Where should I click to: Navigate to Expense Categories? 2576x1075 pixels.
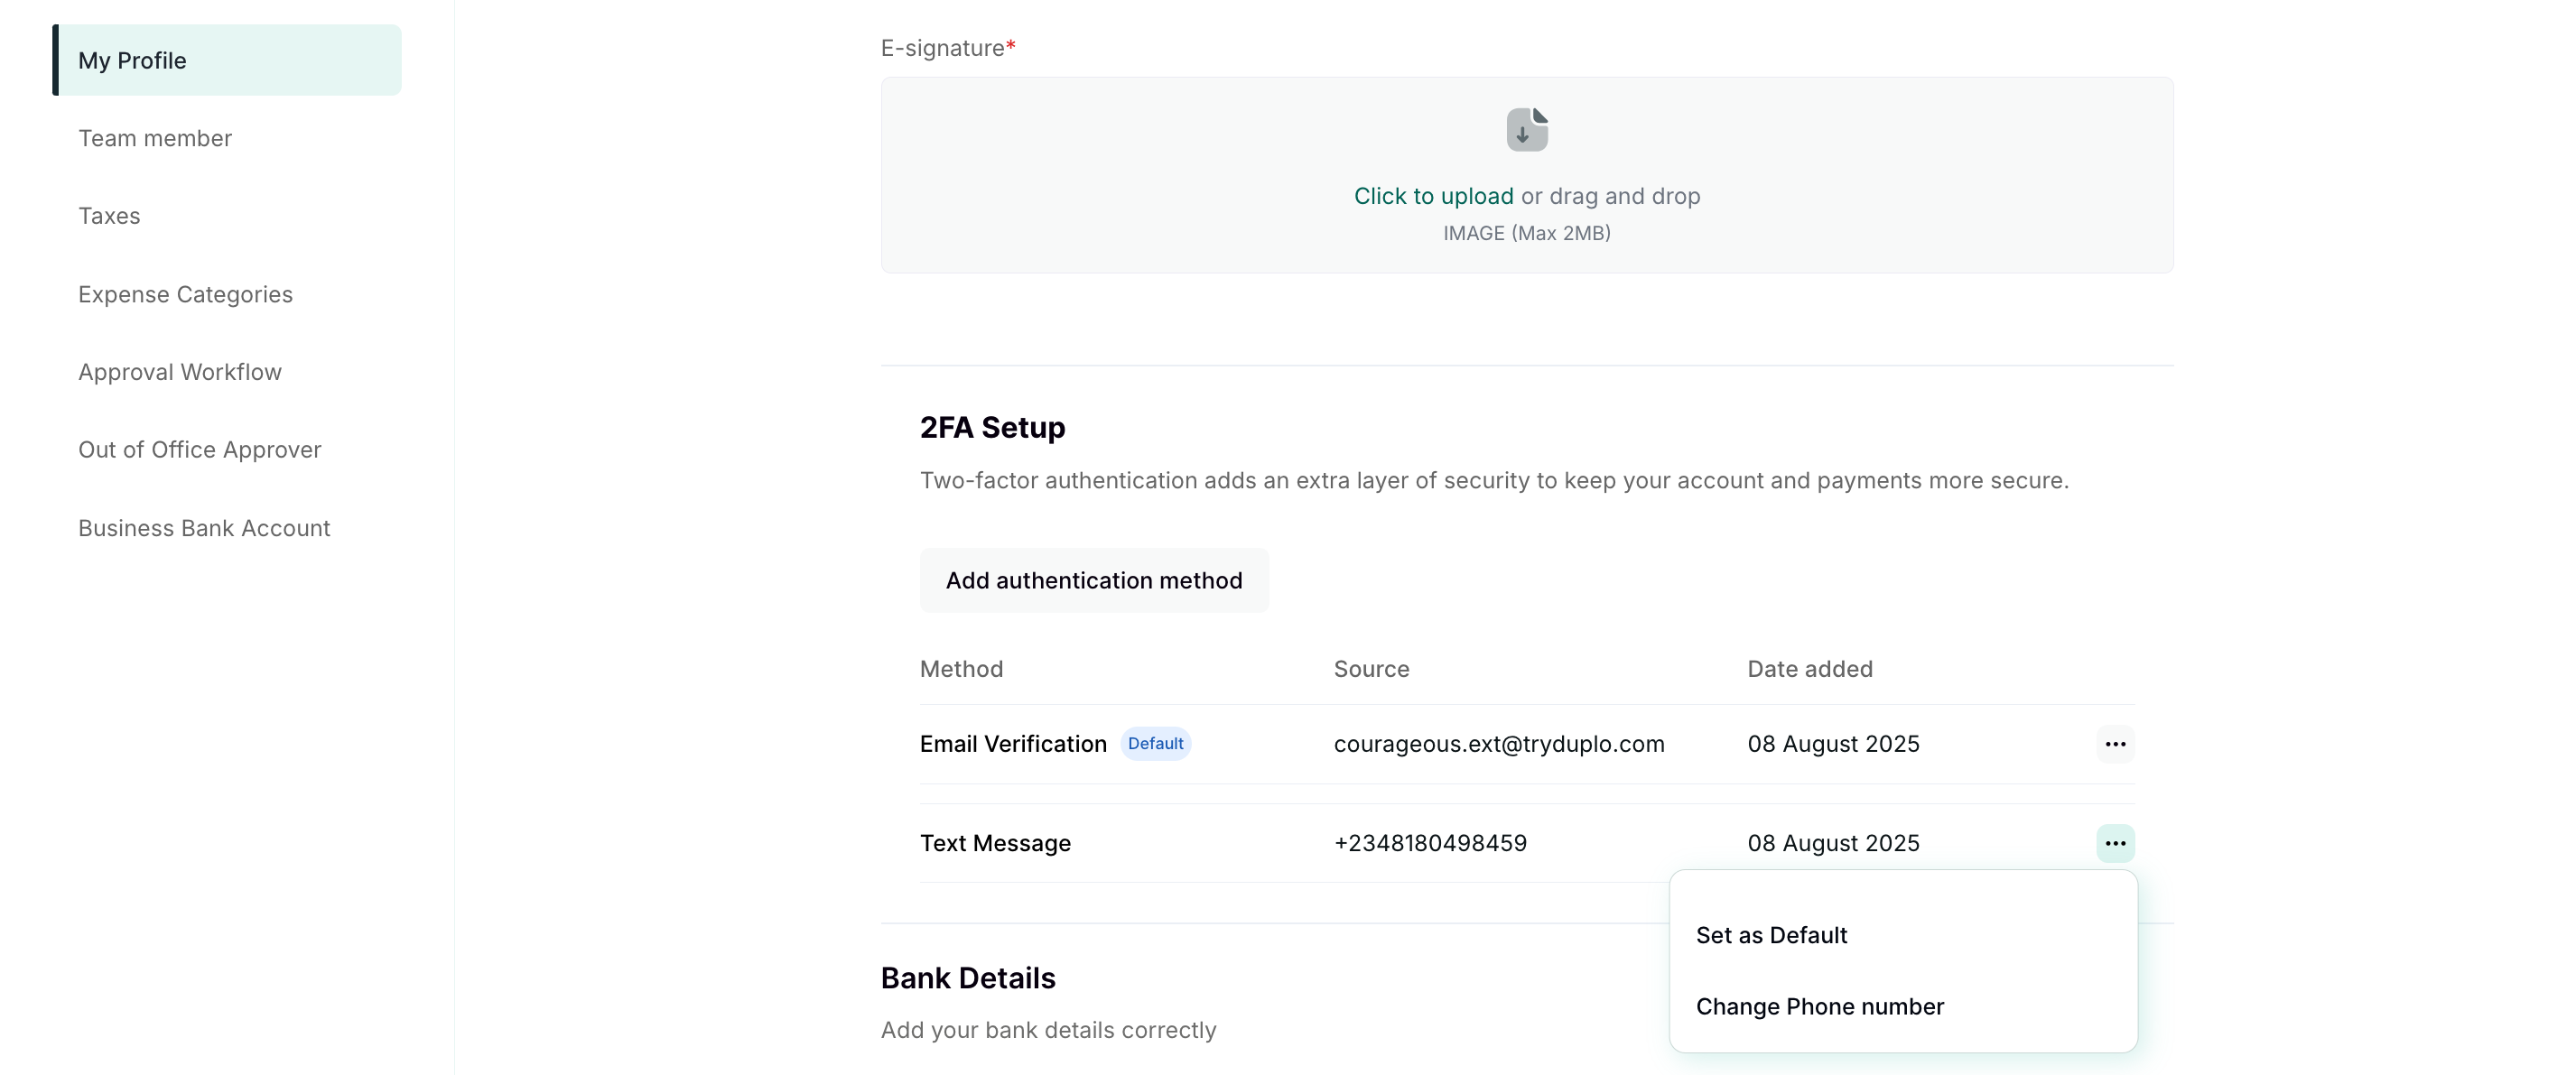[x=185, y=294]
